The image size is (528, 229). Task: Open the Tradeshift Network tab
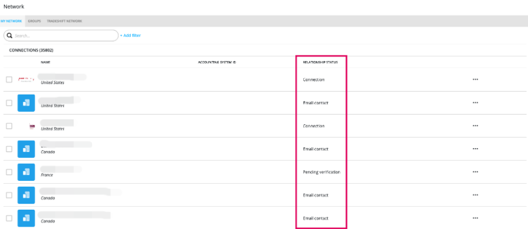click(x=64, y=21)
